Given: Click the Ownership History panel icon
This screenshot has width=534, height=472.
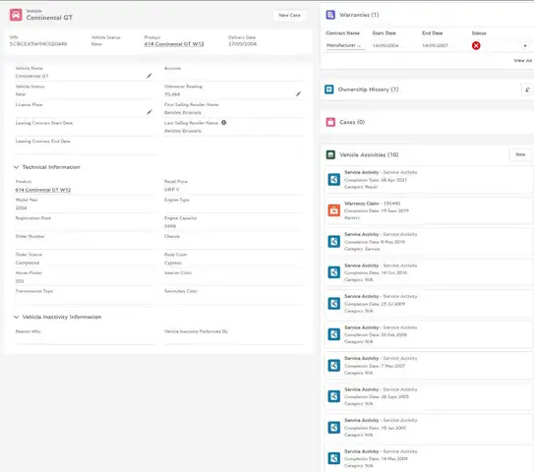Looking at the screenshot, I should [x=329, y=89].
